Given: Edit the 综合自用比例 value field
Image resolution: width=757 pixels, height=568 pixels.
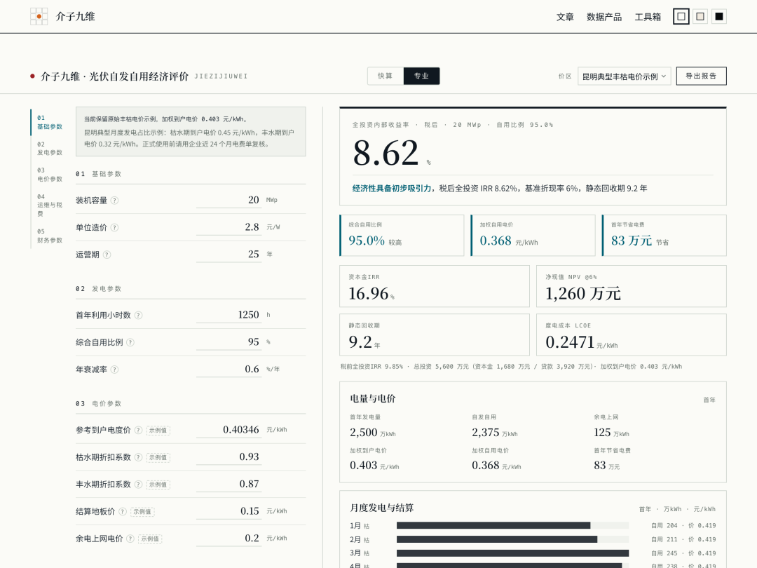Looking at the screenshot, I should point(229,342).
